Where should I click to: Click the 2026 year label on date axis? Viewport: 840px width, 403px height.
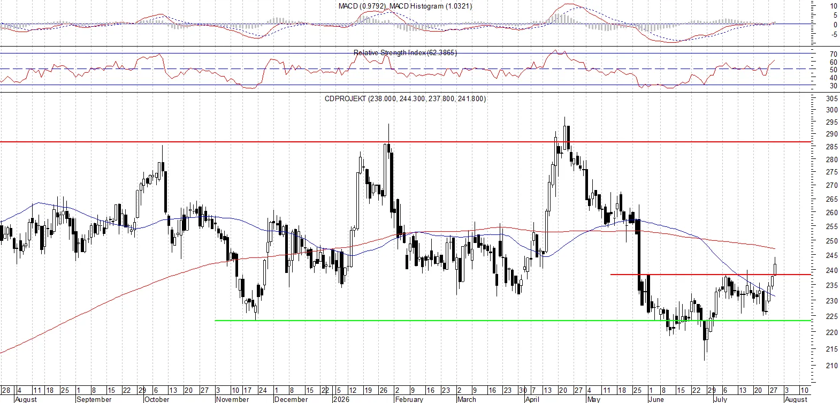click(341, 399)
